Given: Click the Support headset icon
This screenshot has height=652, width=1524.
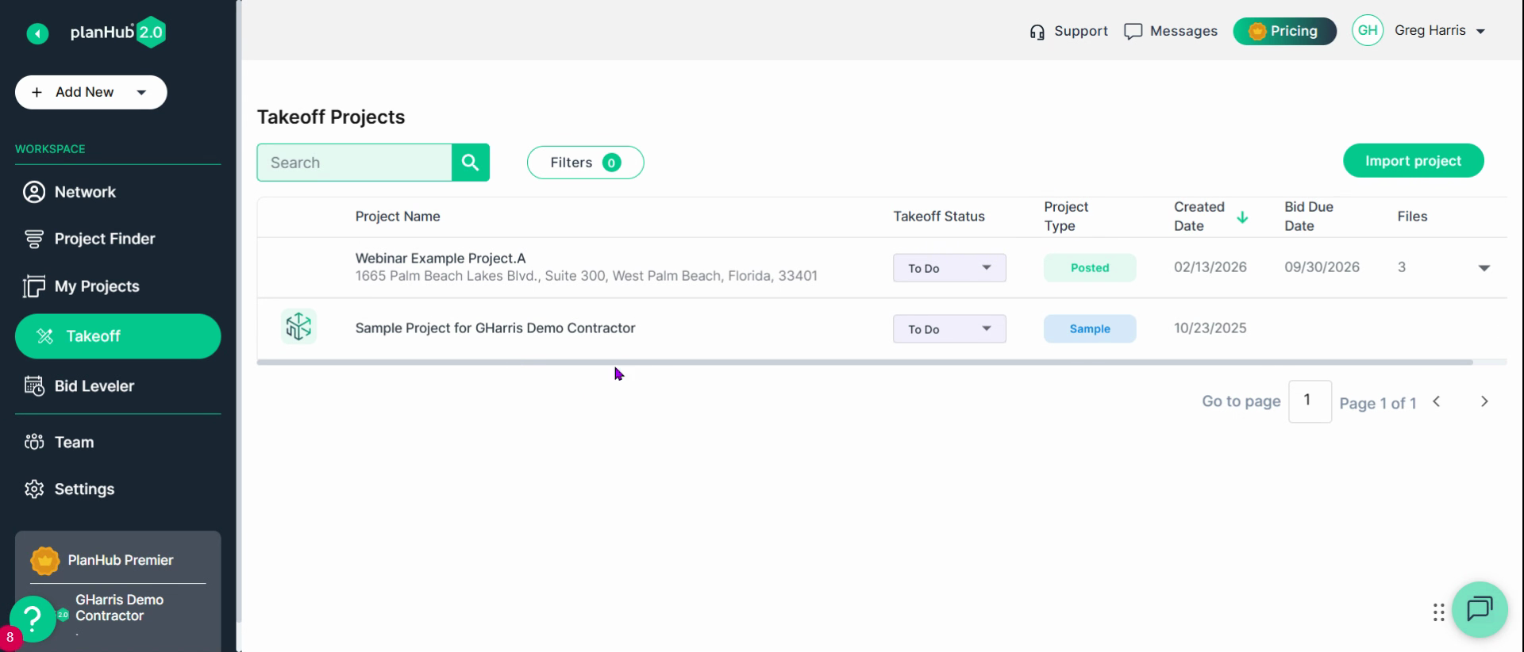Looking at the screenshot, I should [x=1037, y=32].
